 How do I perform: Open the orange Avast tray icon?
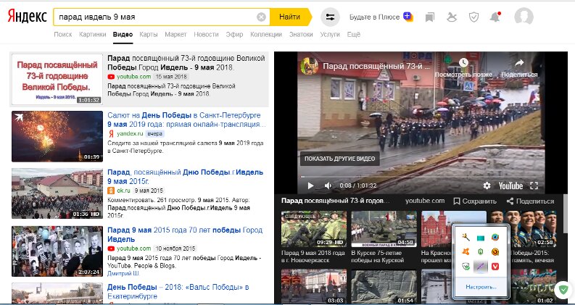click(466, 251)
